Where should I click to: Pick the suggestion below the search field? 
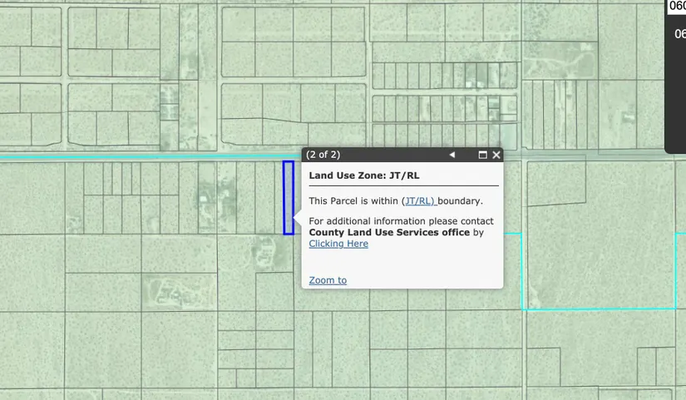[679, 34]
